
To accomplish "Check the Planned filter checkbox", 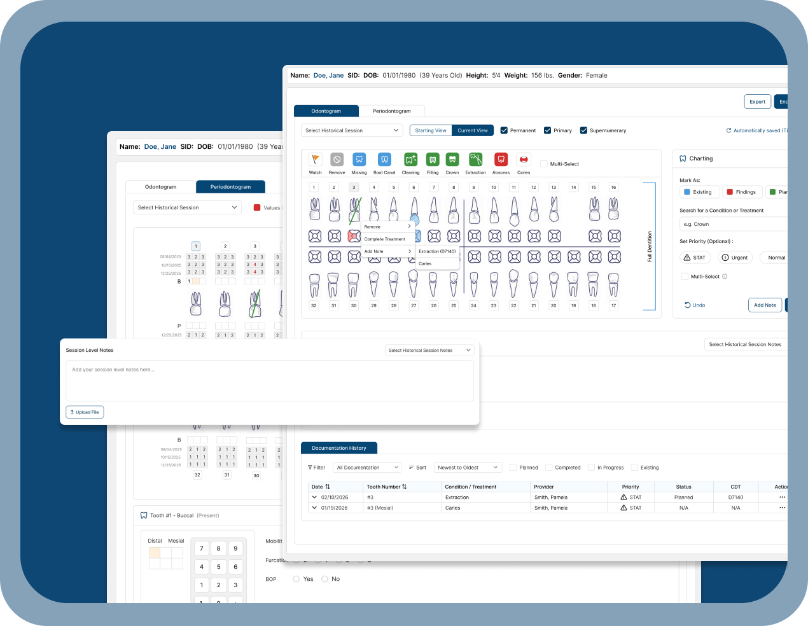I will click(x=513, y=468).
